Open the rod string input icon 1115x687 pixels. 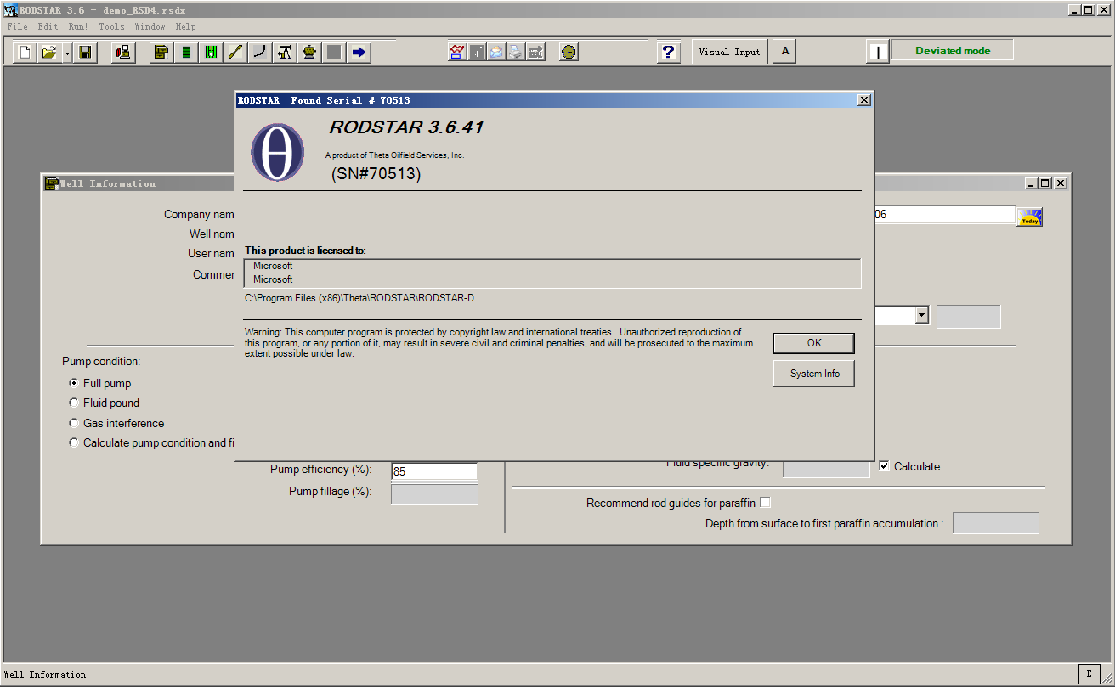pyautogui.click(x=235, y=52)
